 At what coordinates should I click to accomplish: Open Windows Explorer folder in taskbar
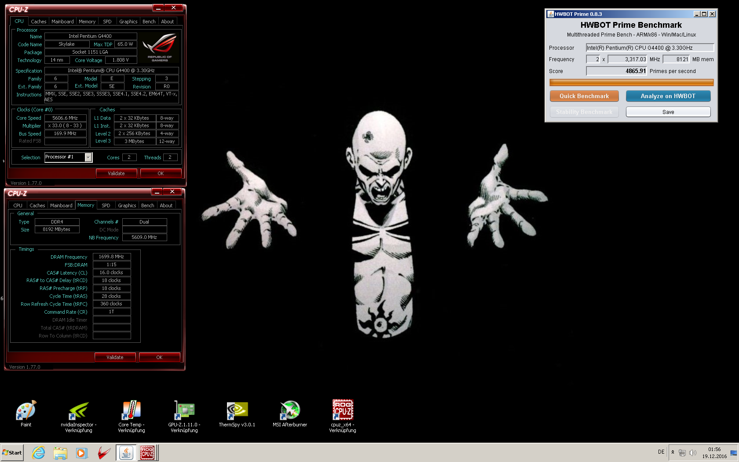[60, 453]
